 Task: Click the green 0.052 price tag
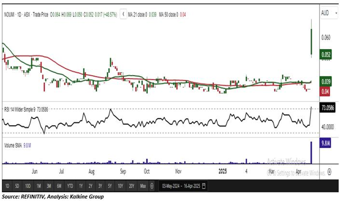pos(325,55)
